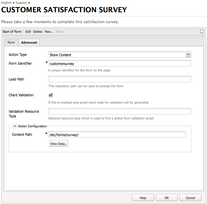
Task: Click the 'Action Configuration' legend text
Action: [32, 126]
